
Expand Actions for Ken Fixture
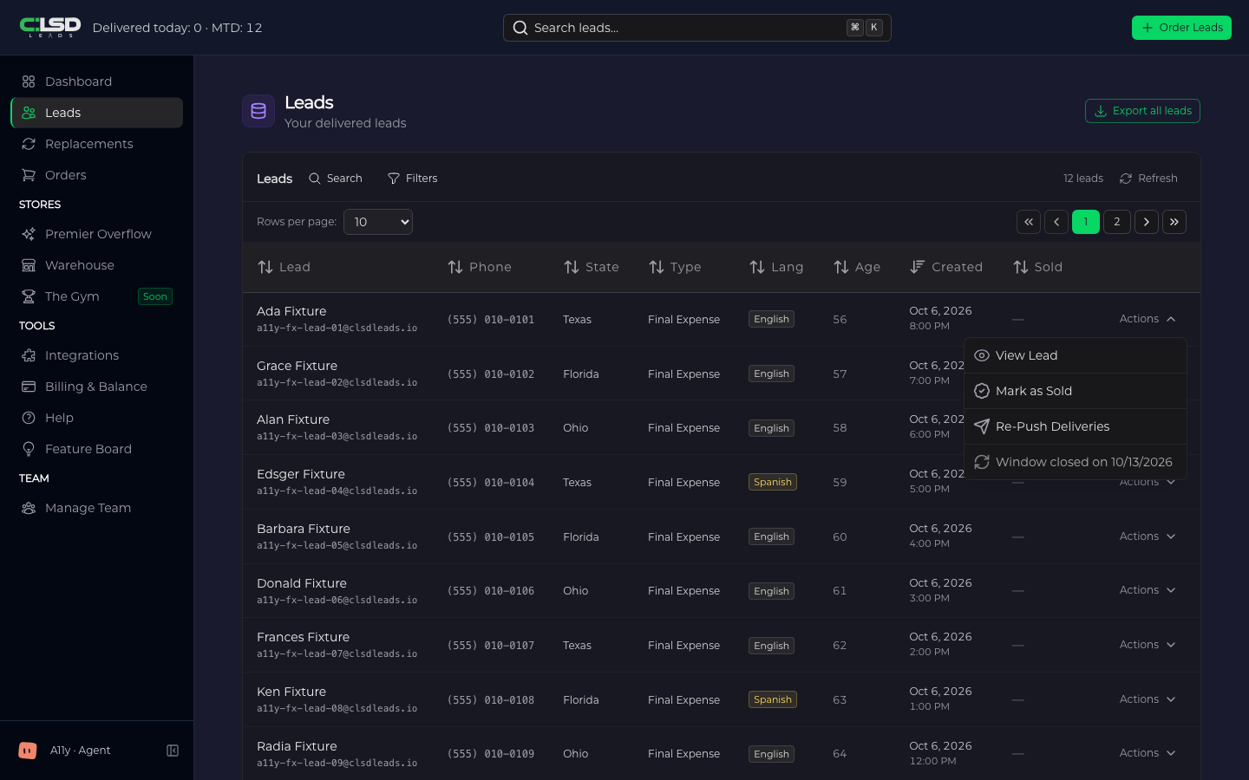1148,699
